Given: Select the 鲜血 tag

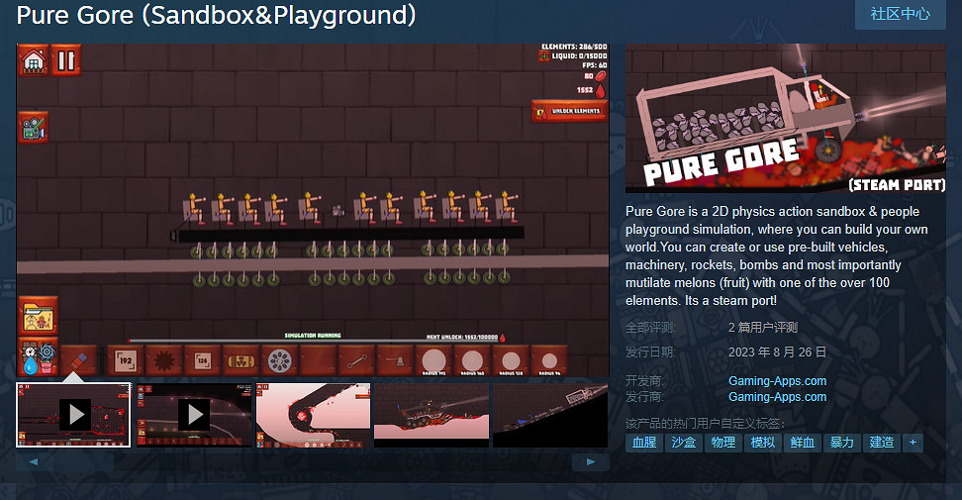Looking at the screenshot, I should click(803, 443).
